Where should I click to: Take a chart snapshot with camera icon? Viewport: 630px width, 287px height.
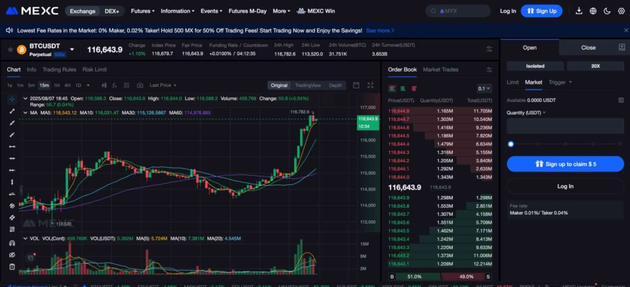tap(140, 85)
